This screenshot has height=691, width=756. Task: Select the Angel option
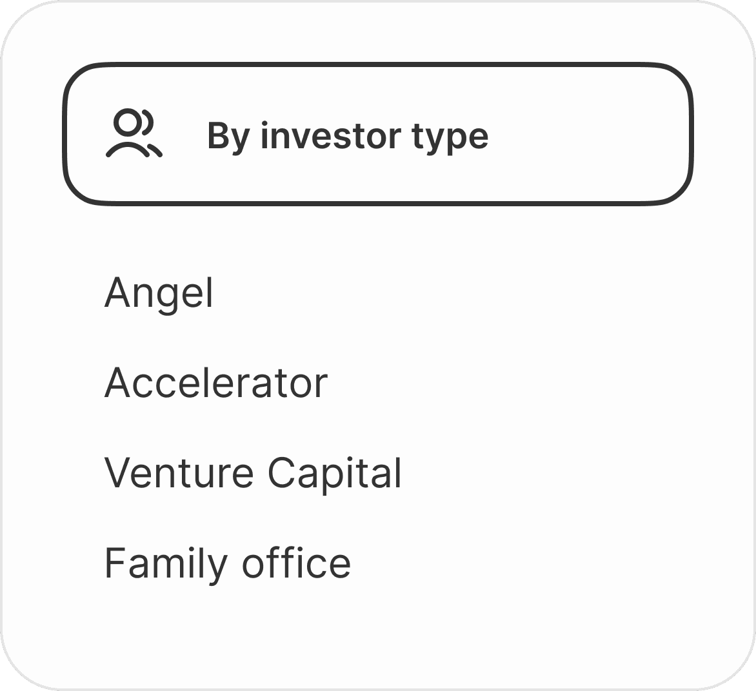tap(159, 293)
